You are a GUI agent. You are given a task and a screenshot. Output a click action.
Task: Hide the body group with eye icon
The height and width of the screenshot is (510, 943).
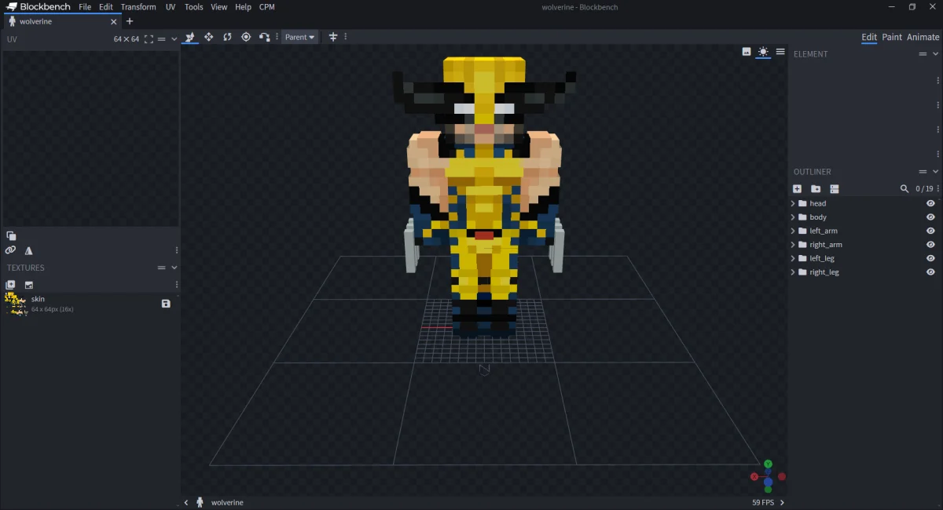pos(930,217)
